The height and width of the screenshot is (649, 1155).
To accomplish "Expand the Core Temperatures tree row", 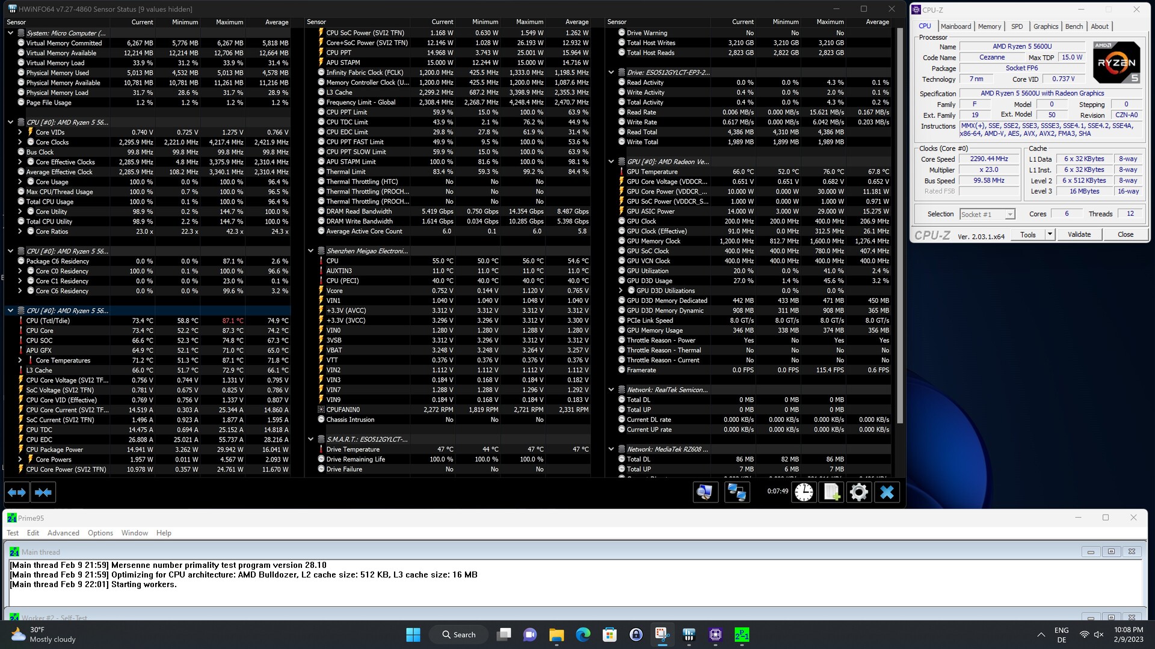I will [20, 361].
